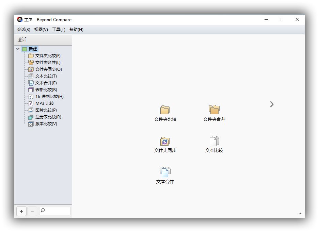
Task: Click the 表格比较(B) table icon in the tree
Action: click(x=31, y=90)
